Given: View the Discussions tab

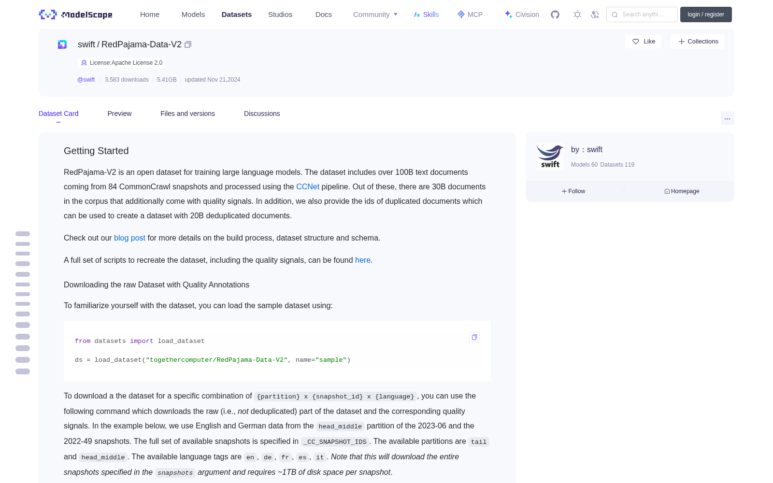Looking at the screenshot, I should pyautogui.click(x=262, y=114).
